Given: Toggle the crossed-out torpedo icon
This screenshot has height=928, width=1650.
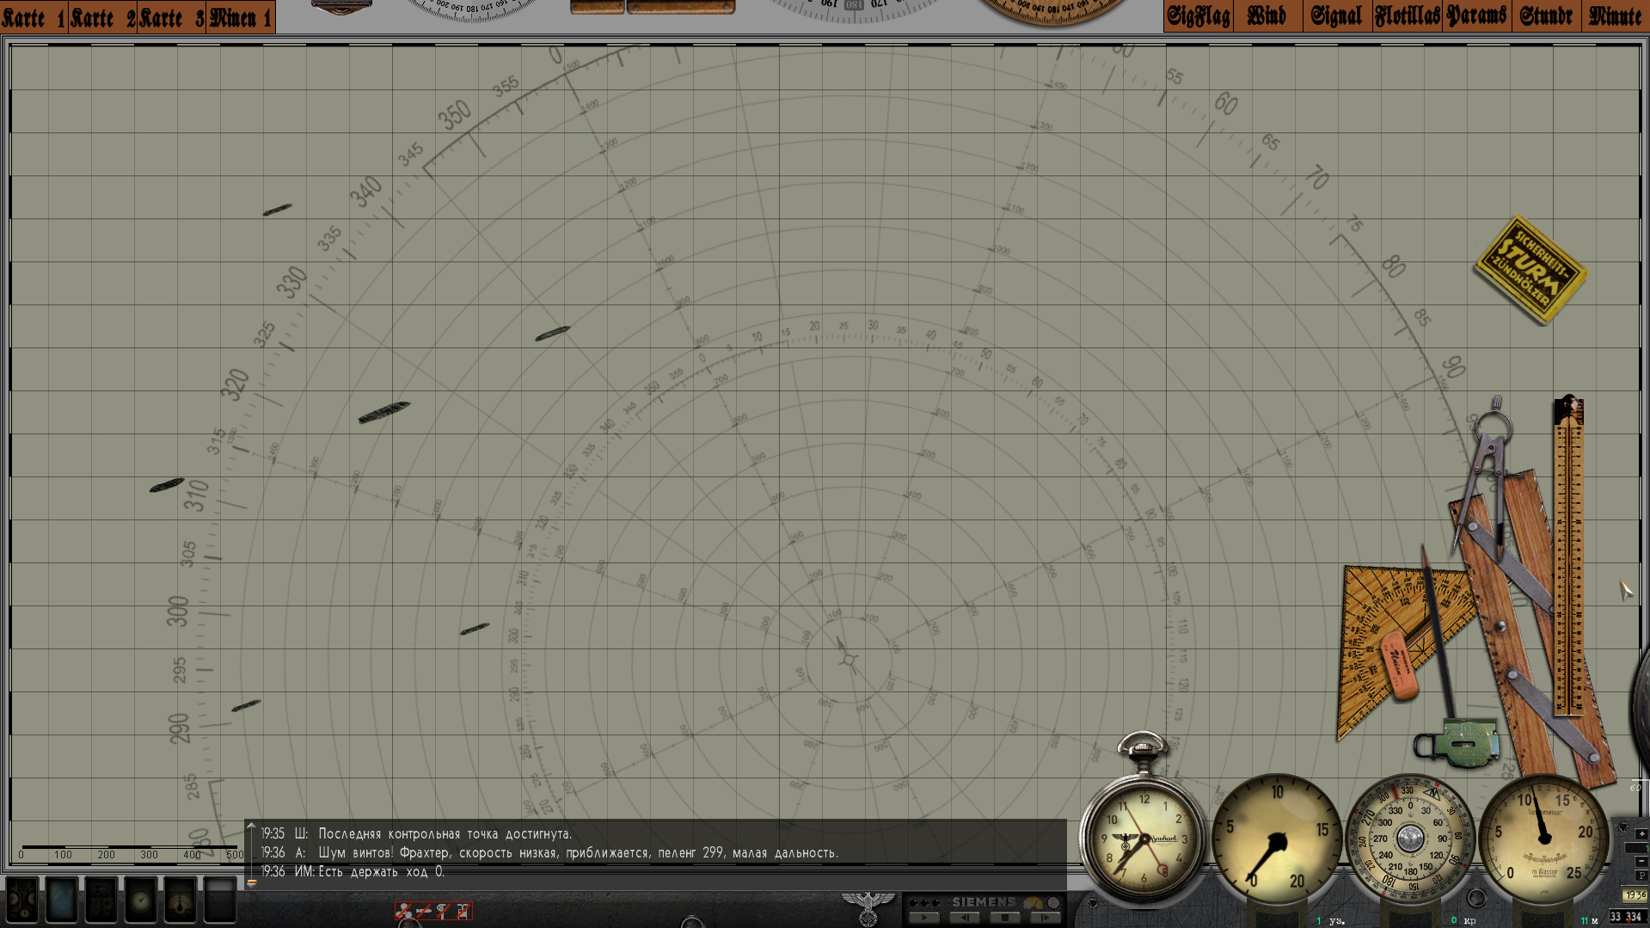Looking at the screenshot, I should coord(424,910).
